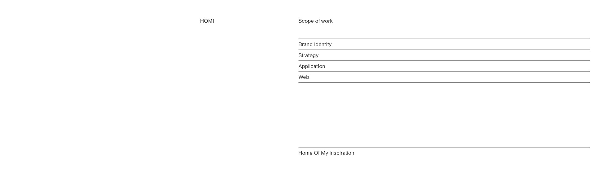The width and height of the screenshot is (596, 170).
Task: Choose the Web scope item
Action: (304, 77)
